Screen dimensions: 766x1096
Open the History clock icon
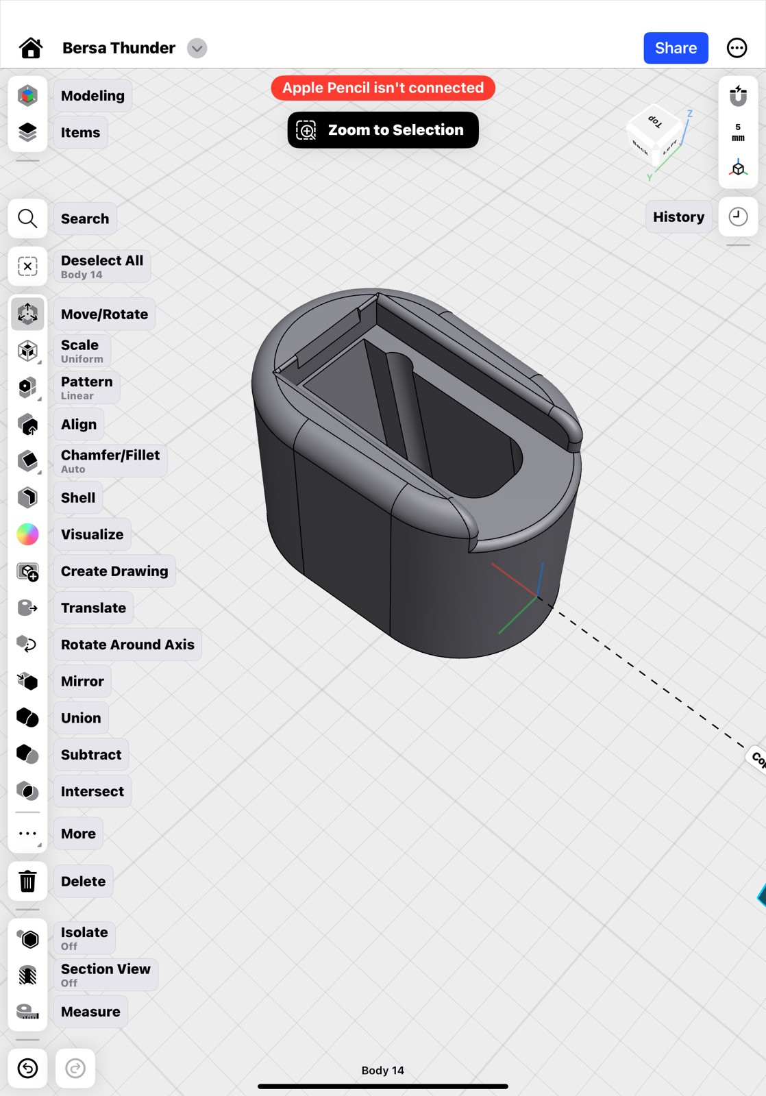point(738,217)
